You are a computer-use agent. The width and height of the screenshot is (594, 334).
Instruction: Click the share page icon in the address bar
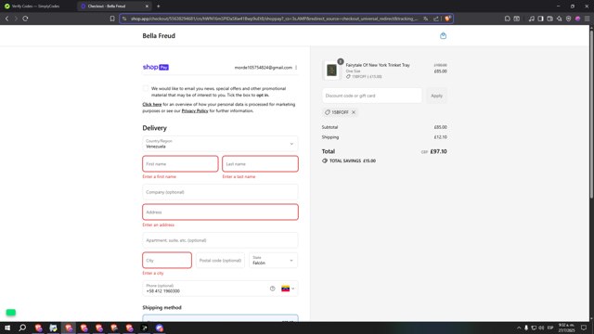click(436, 19)
